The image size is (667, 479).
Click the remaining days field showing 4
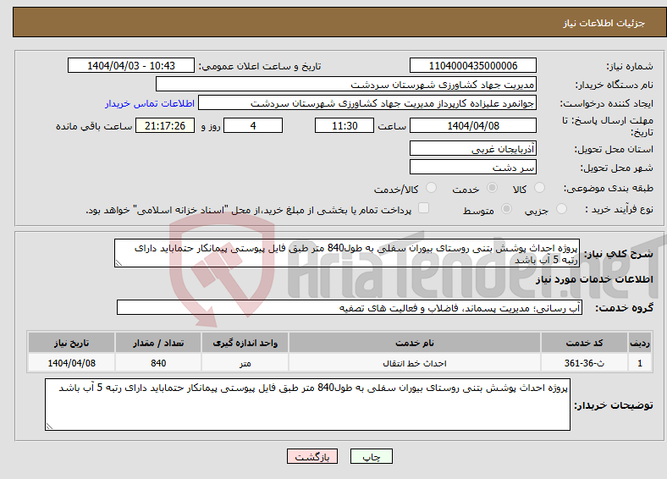[253, 125]
